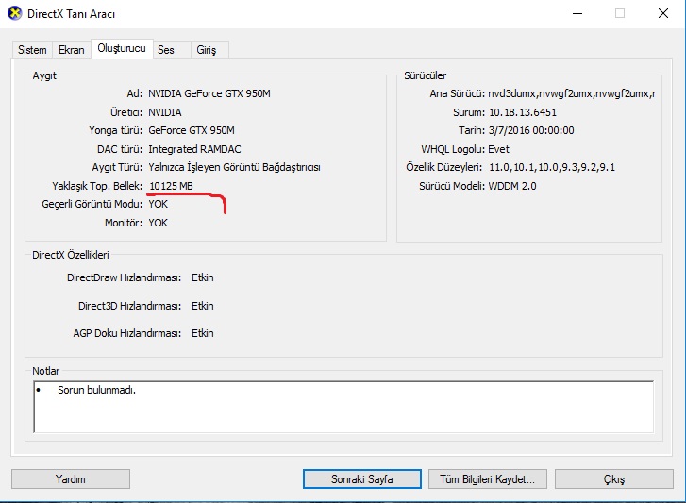The height and width of the screenshot is (503, 686).
Task: Click the Monitör value 'YOK'
Action: (x=158, y=223)
